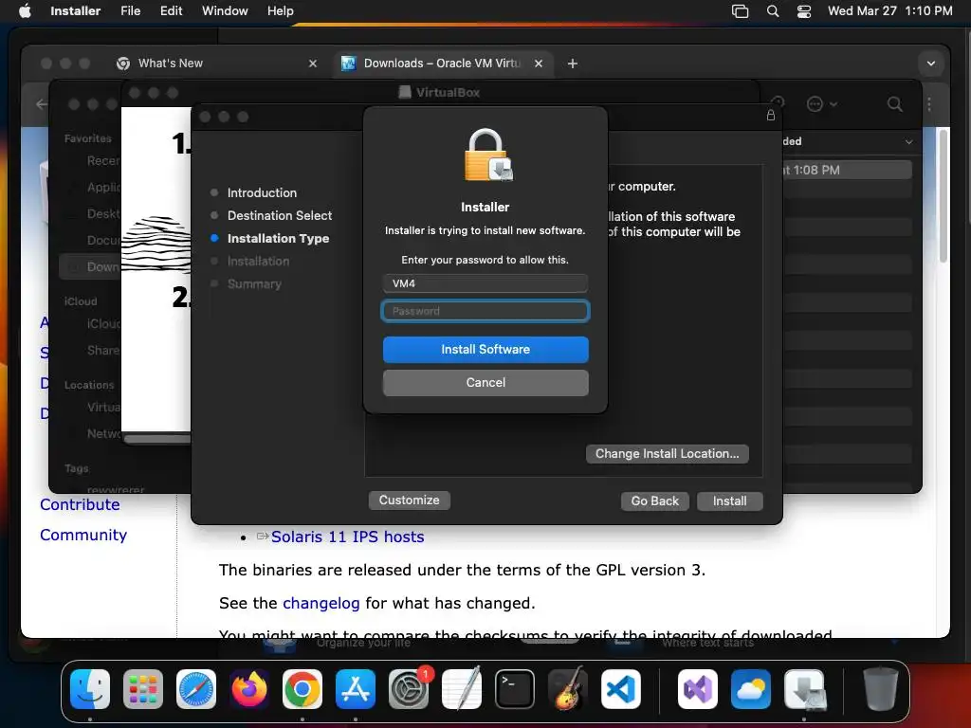The image size is (971, 728).
Task: Open the Window menu
Action: (225, 10)
